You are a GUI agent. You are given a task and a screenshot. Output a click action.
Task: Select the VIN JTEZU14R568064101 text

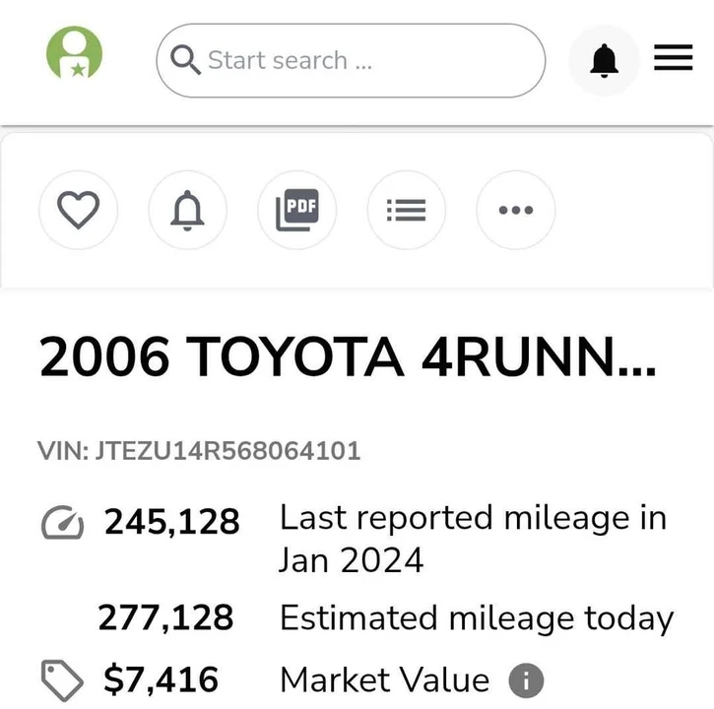[199, 451]
